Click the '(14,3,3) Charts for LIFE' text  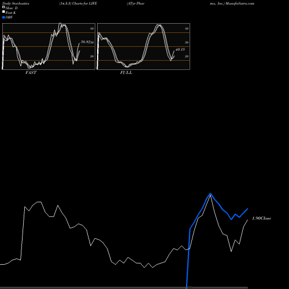click(x=78, y=3)
